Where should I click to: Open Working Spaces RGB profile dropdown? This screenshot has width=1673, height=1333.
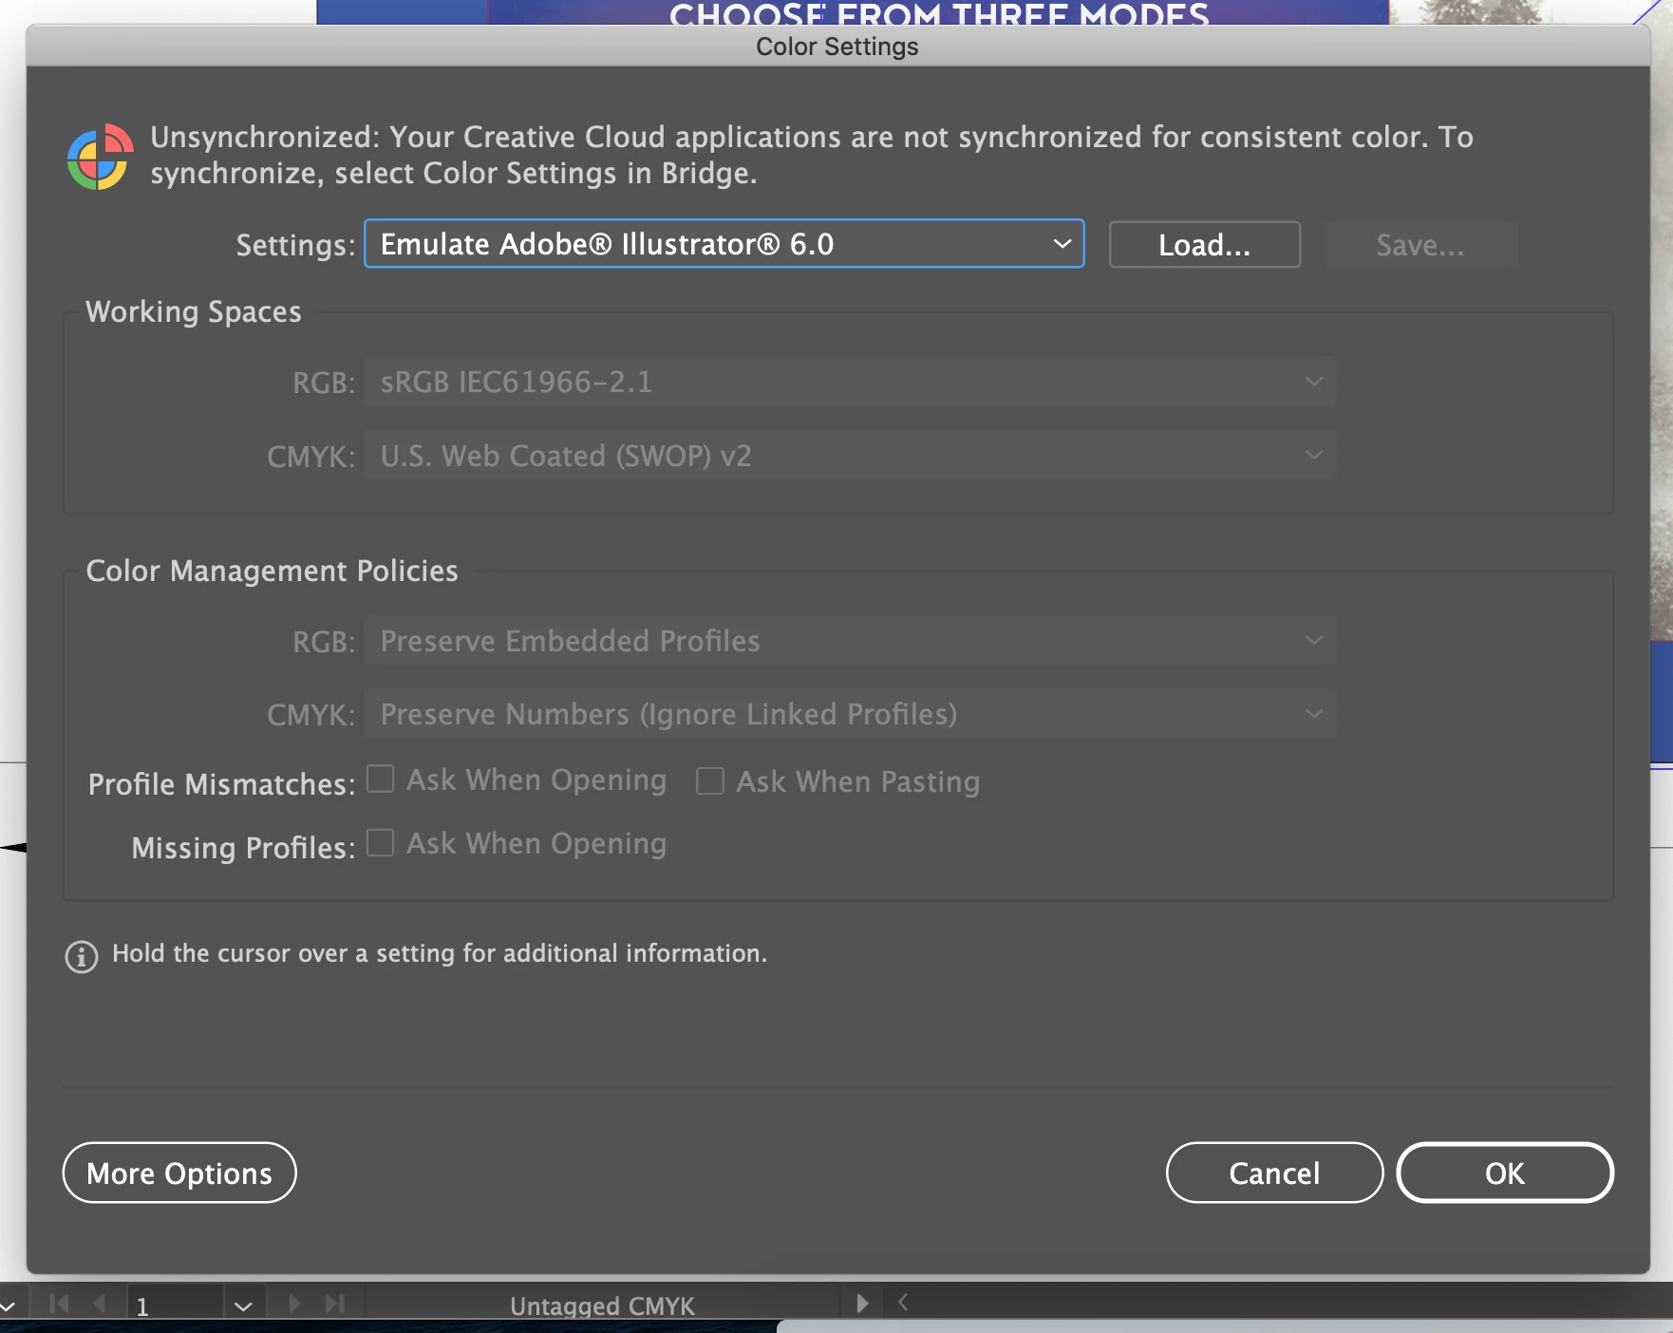tap(850, 382)
